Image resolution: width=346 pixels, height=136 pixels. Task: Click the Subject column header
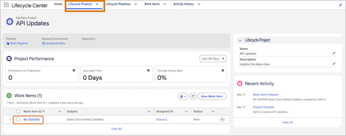tap(72, 111)
